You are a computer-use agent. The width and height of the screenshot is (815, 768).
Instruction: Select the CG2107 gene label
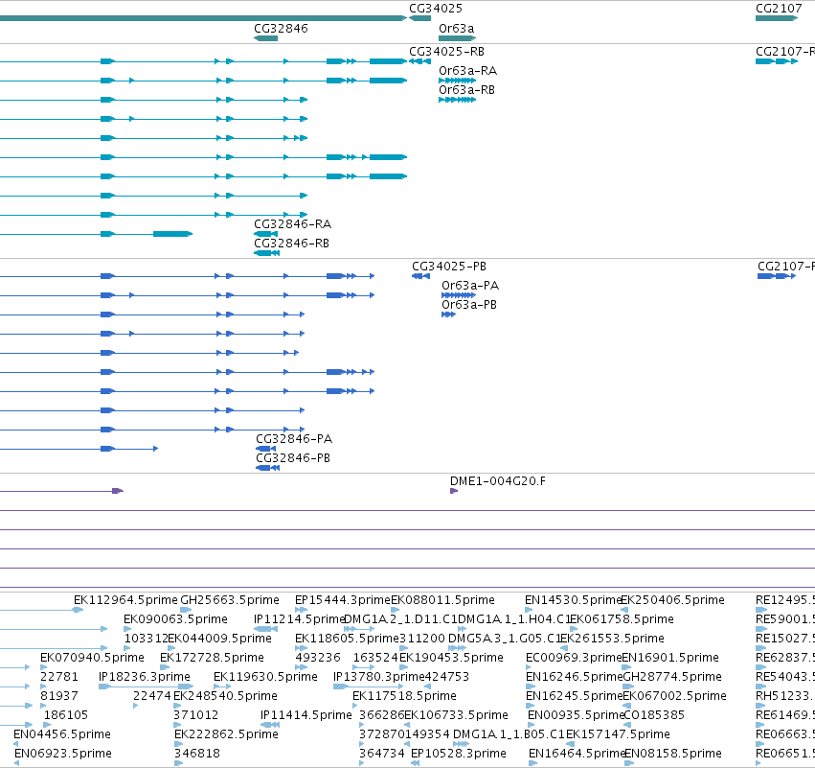click(779, 9)
